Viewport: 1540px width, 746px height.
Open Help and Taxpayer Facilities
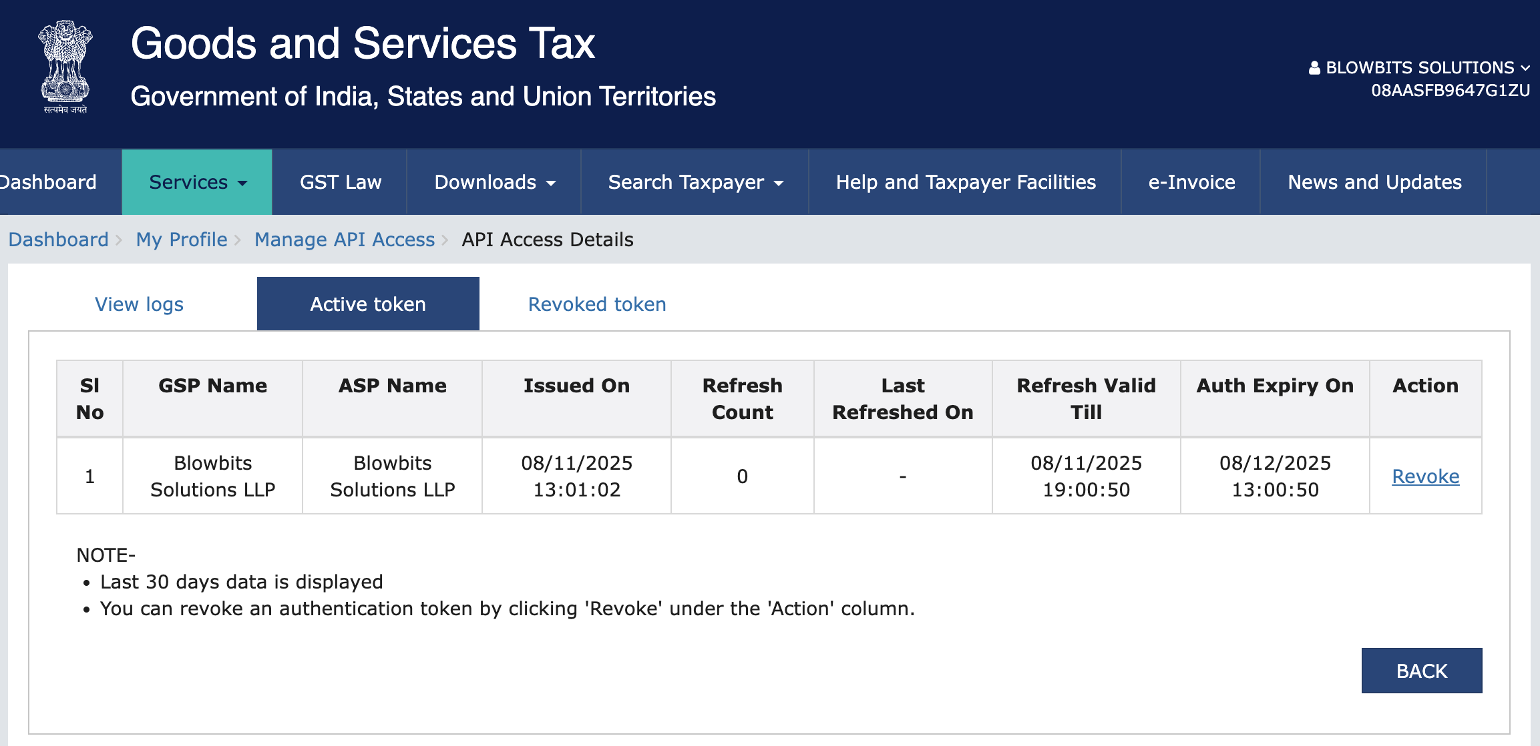[x=966, y=181]
